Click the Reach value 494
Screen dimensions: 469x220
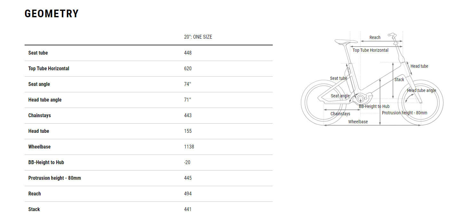pos(188,193)
